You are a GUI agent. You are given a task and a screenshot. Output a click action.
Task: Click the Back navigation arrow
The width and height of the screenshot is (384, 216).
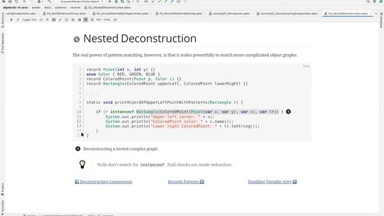25,1
